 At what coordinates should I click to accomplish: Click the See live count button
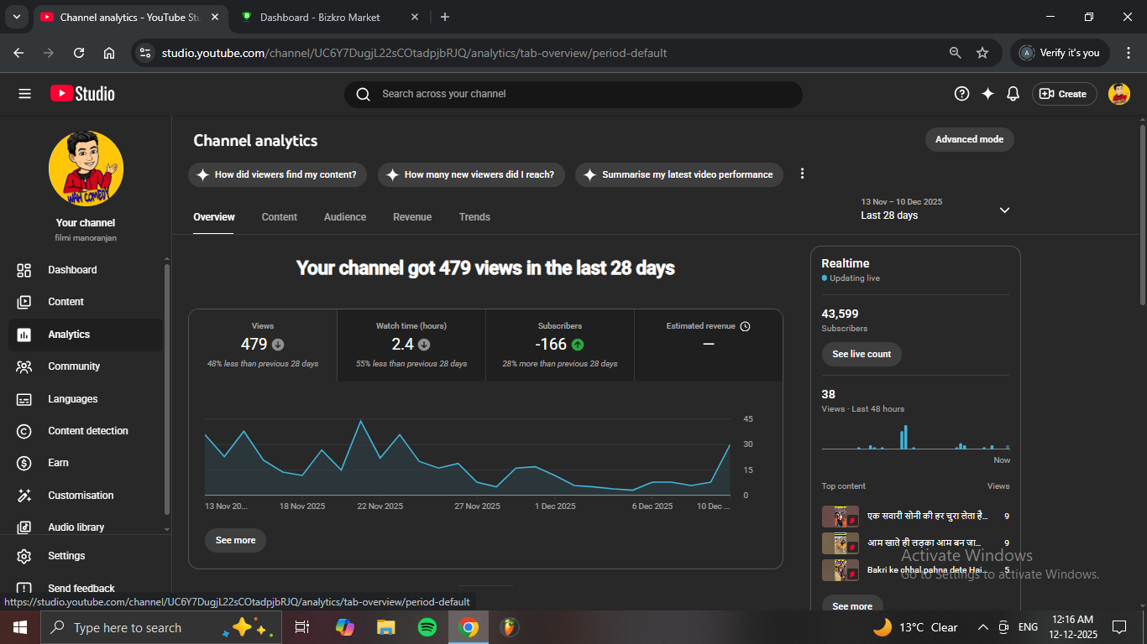pyautogui.click(x=862, y=354)
